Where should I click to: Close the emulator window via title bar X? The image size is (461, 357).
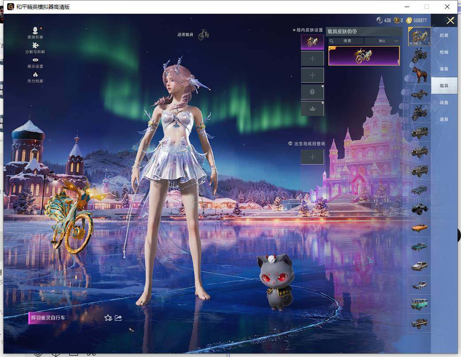click(447, 7)
